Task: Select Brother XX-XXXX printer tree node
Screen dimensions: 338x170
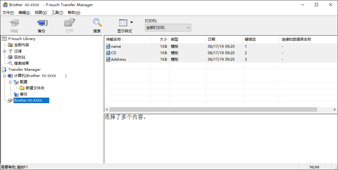Action: (31, 100)
